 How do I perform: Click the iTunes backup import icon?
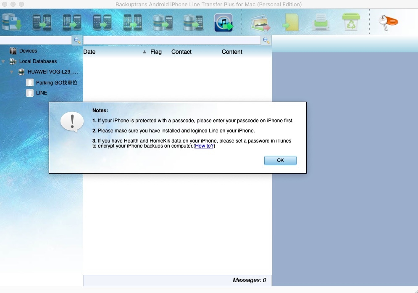(x=223, y=22)
